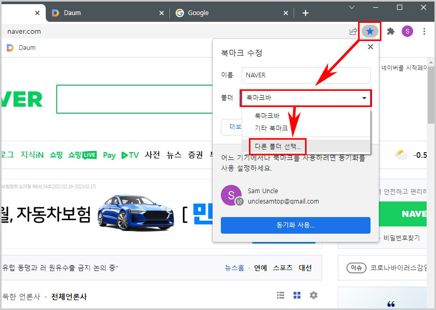Click the blue bookmark star icon

(370, 31)
